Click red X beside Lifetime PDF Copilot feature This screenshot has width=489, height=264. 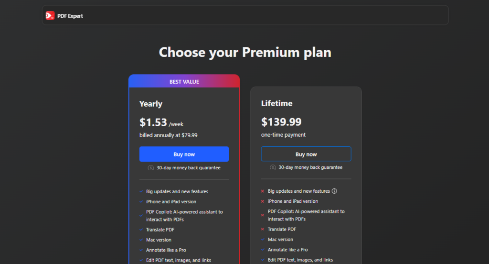click(263, 215)
